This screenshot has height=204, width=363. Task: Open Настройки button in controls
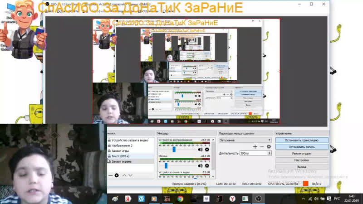click(302, 160)
